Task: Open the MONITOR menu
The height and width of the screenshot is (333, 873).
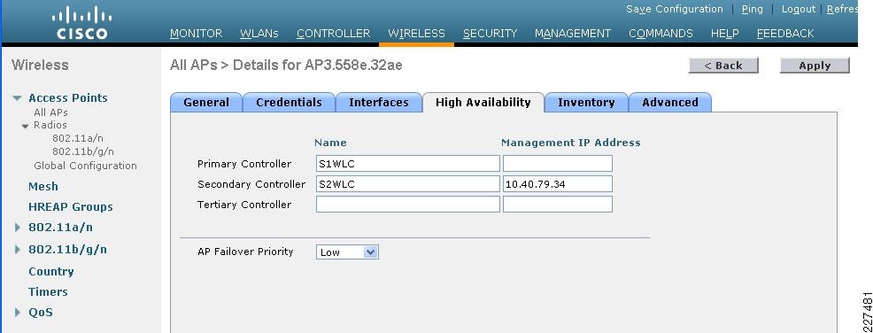Action: [196, 34]
